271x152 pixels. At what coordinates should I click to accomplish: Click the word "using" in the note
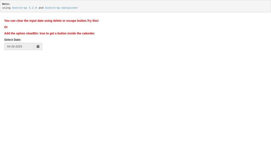(6, 8)
